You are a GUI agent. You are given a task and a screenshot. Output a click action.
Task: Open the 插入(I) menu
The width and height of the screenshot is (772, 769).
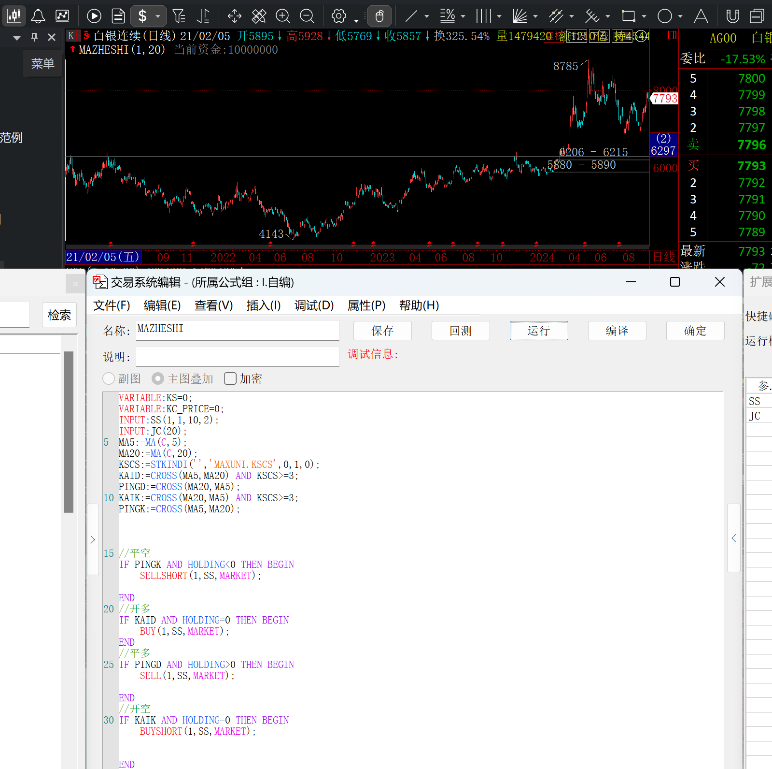[264, 305]
